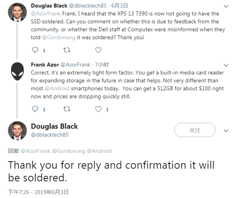Reply to Frank Azor's tweet
Viewport: 237px width, 198px height.
[x=35, y=109]
